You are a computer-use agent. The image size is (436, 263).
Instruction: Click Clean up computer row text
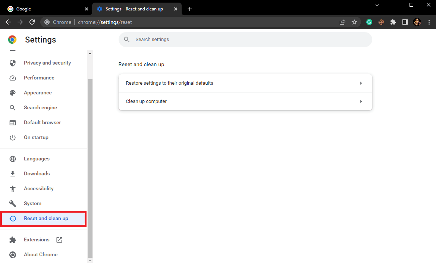coord(146,101)
